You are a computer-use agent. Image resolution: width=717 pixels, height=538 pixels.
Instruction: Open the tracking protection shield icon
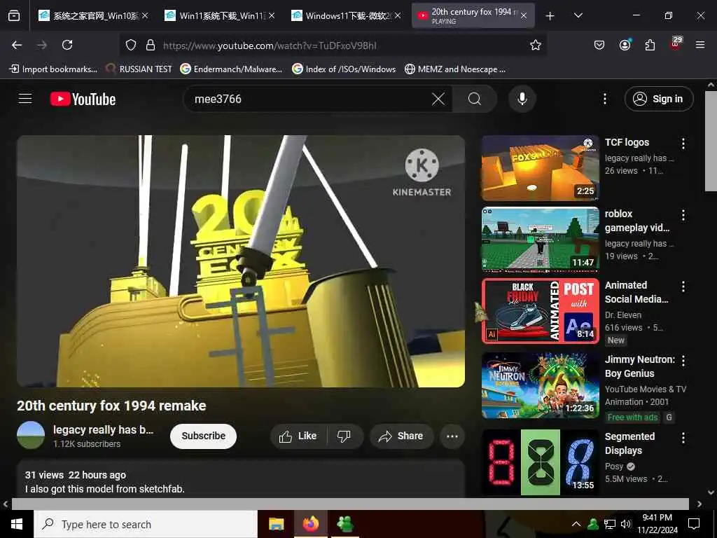(131, 45)
